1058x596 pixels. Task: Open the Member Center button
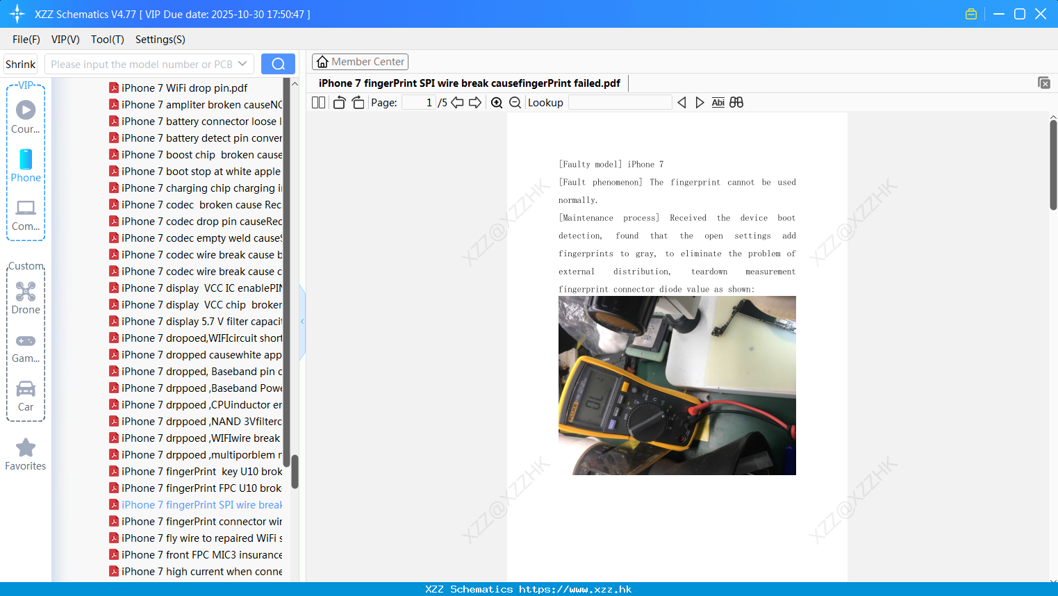coord(360,62)
